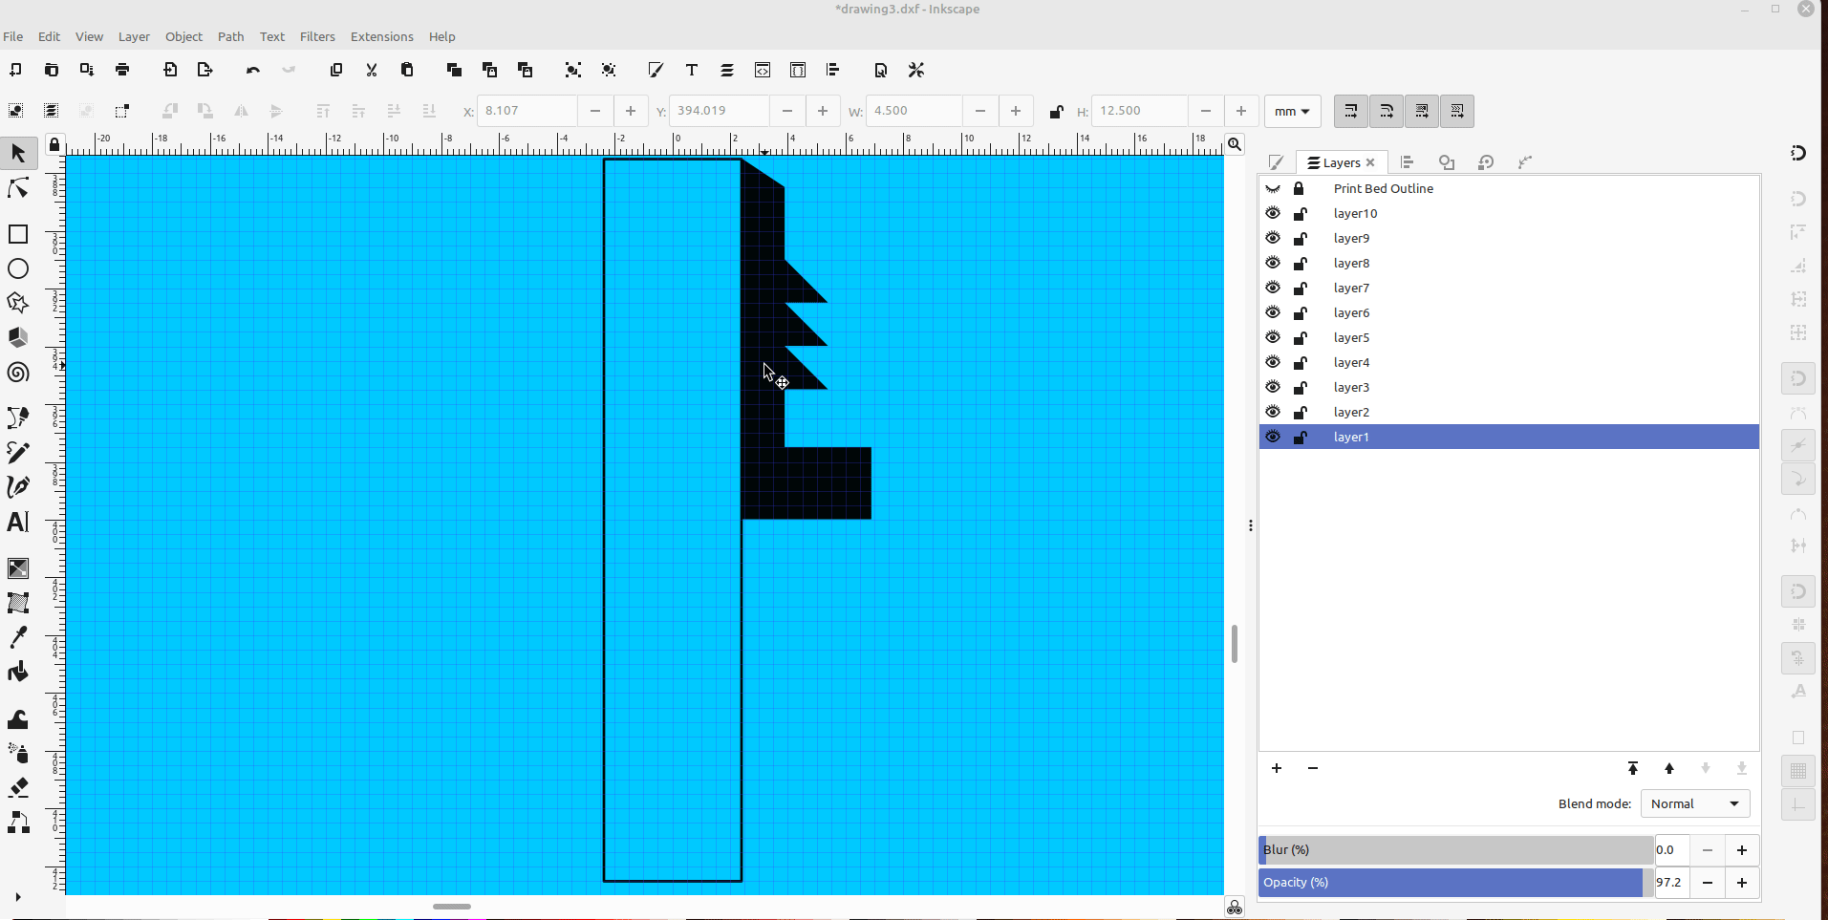1828x920 pixels.
Task: Select layer8 in the Layers panel
Action: click(1353, 263)
